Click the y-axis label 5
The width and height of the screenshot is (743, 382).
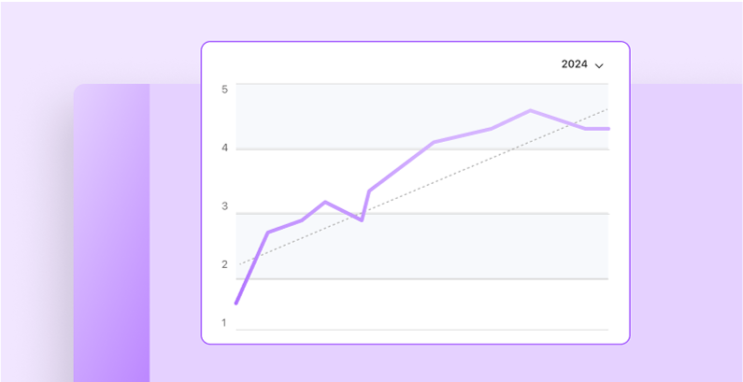[x=224, y=90]
